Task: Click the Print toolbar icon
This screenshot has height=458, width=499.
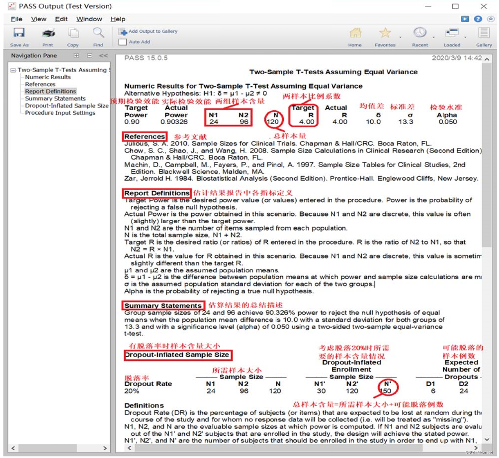Action: 48,33
